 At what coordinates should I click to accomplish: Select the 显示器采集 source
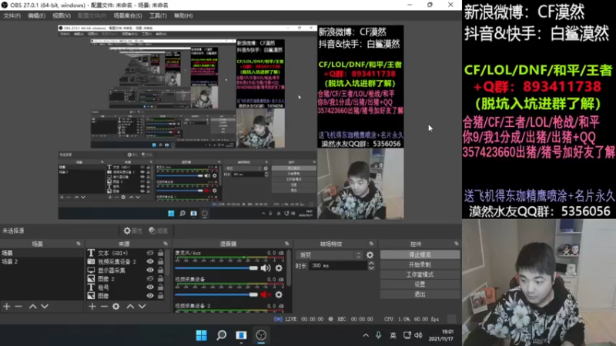[x=112, y=271]
